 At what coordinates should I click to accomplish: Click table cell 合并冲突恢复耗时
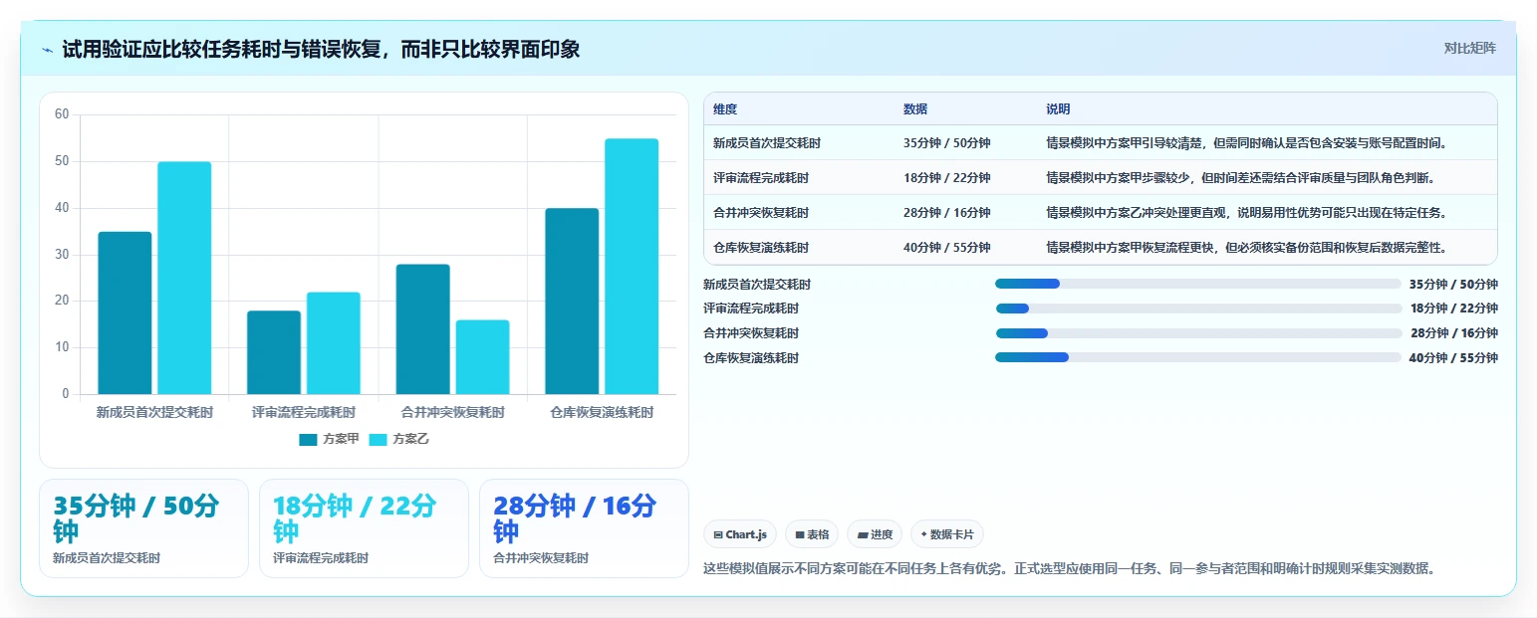click(761, 212)
